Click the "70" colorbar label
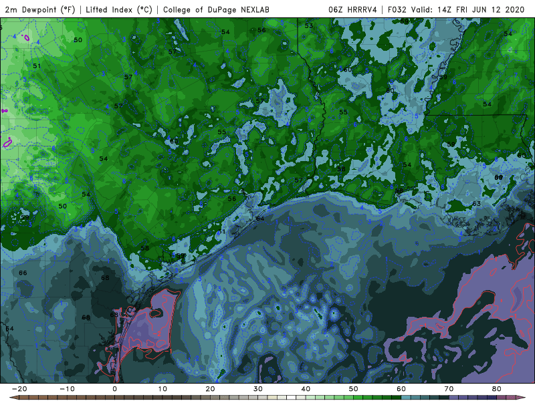The width and height of the screenshot is (535, 401). coord(449,389)
